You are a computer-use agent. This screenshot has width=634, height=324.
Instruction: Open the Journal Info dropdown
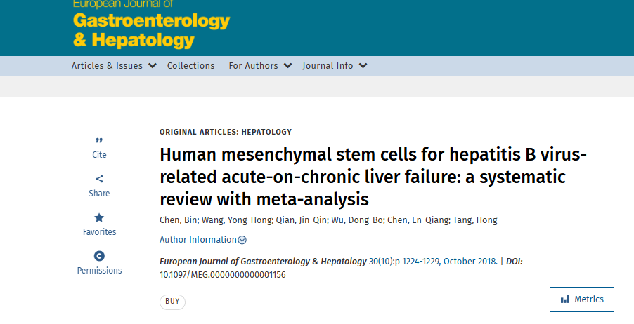[335, 66]
